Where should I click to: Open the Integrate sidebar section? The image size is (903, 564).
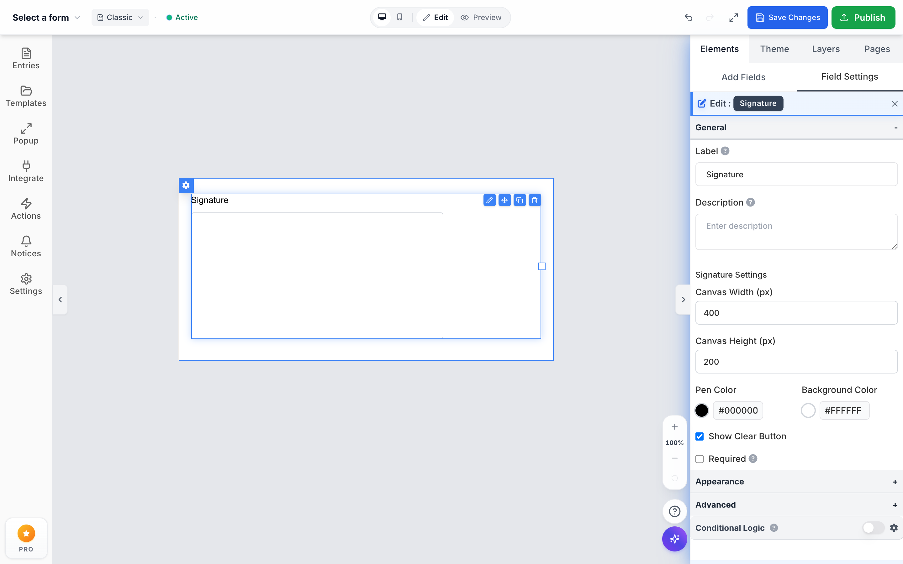[x=26, y=172]
